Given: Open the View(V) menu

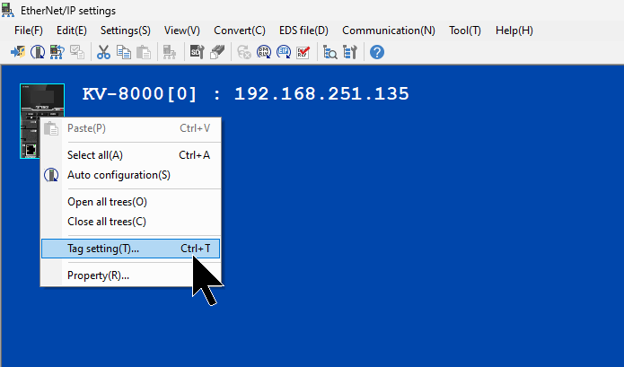Looking at the screenshot, I should click(182, 31).
